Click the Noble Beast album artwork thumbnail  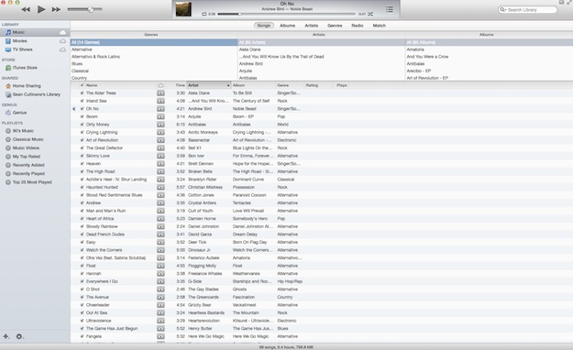(183, 9)
